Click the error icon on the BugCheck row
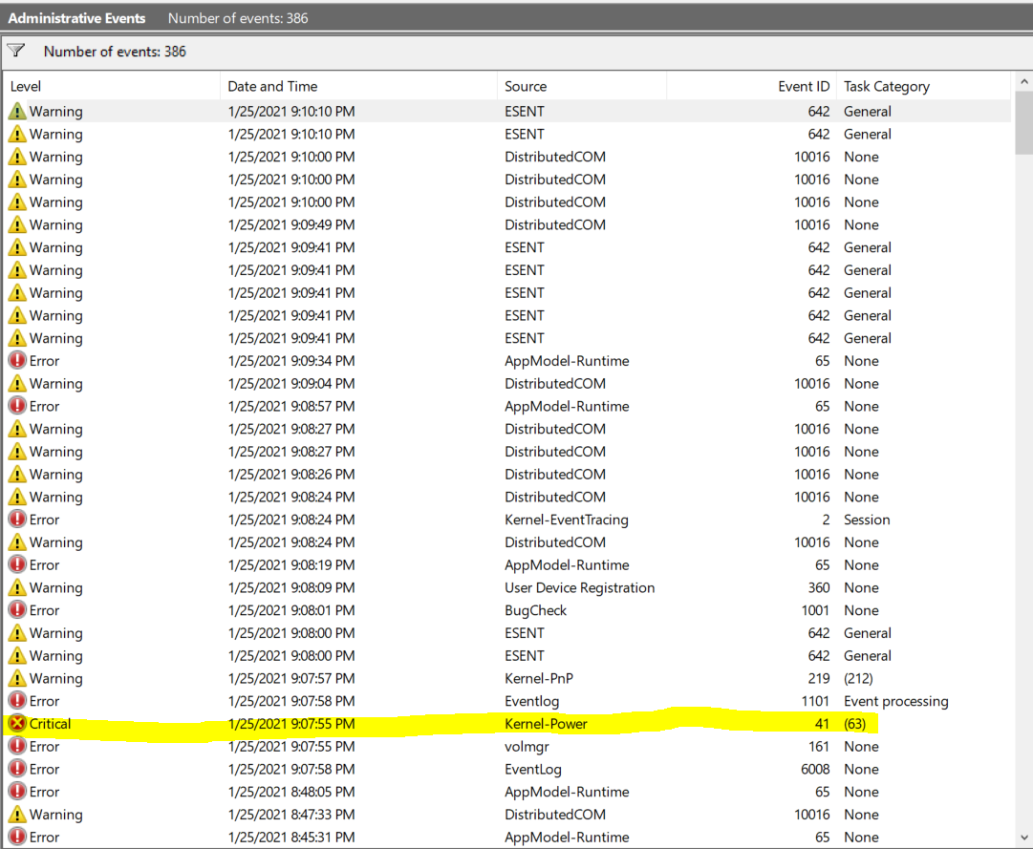Viewport: 1033px width, 849px height. coord(17,610)
